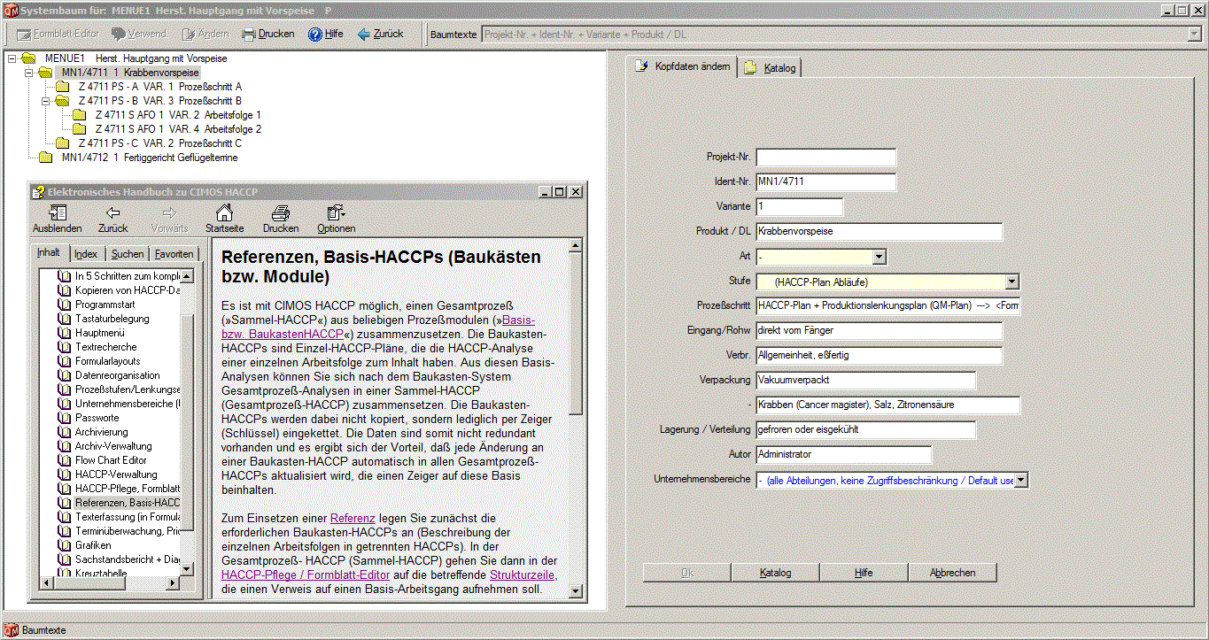Click the Ident-Nr. field with MN1/4711

click(x=826, y=182)
